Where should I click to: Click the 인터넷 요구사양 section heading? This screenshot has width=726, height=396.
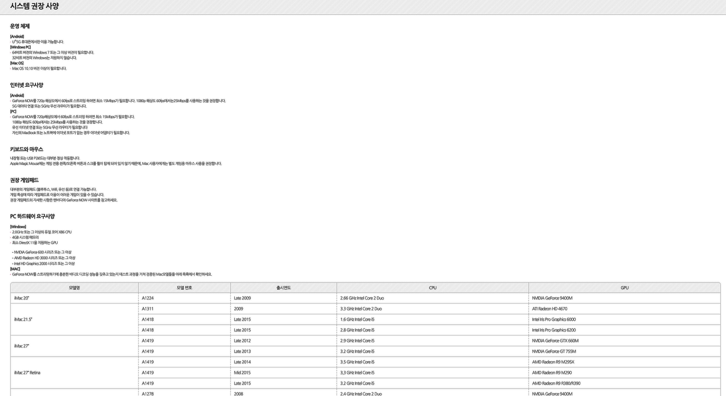pyautogui.click(x=27, y=85)
